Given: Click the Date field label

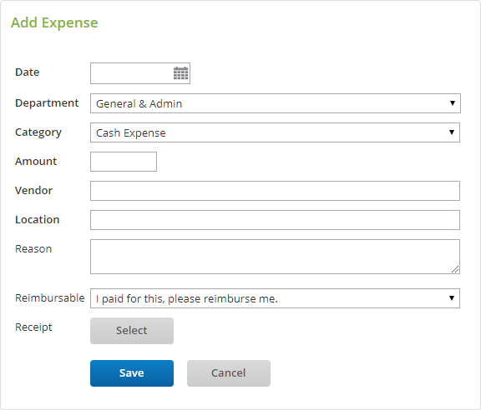Looking at the screenshot, I should (28, 72).
